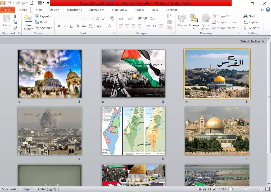Open the LightPDF tab
Image resolution: width=271 pixels, height=192 pixels.
click(x=171, y=10)
